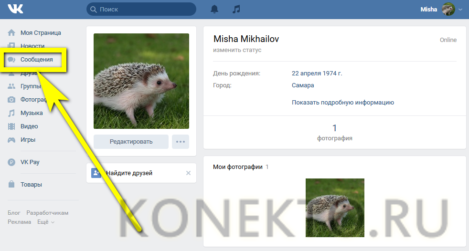469x251 pixels.
Task: Open the notifications bell icon
Action: pyautogui.click(x=214, y=9)
